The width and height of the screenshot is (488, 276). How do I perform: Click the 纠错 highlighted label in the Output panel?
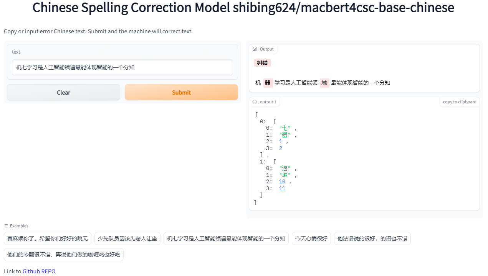click(x=262, y=62)
